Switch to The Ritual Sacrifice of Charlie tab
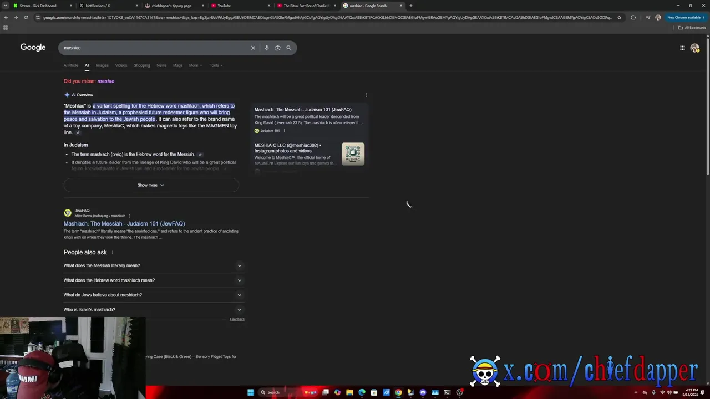 305,6
